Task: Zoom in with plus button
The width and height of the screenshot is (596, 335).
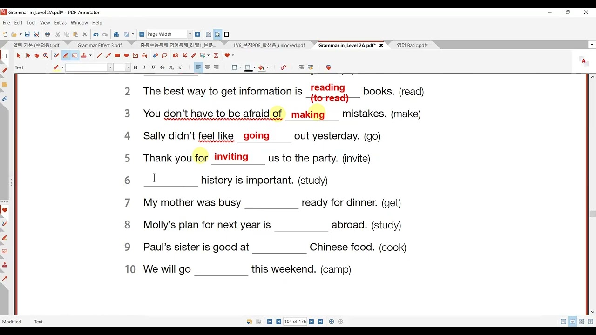Action: pyautogui.click(x=197, y=34)
